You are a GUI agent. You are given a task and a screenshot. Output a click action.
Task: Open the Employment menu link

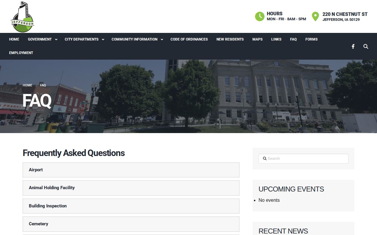click(21, 53)
